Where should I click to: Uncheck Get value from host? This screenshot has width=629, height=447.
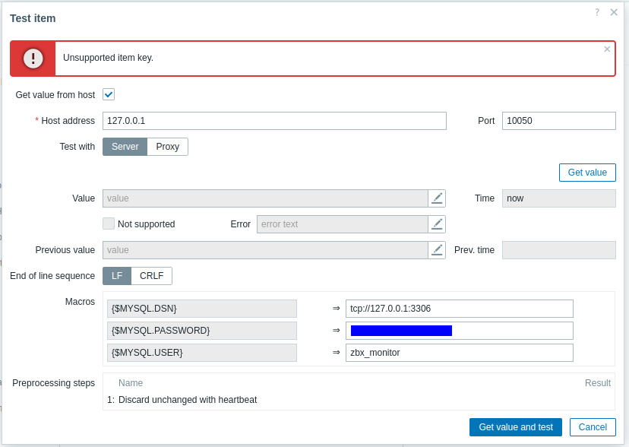coord(109,94)
